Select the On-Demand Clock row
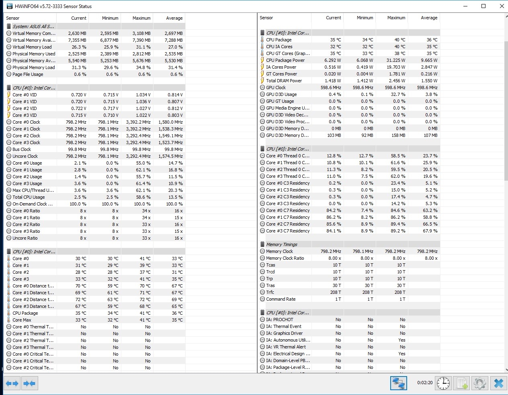 tap(94, 204)
